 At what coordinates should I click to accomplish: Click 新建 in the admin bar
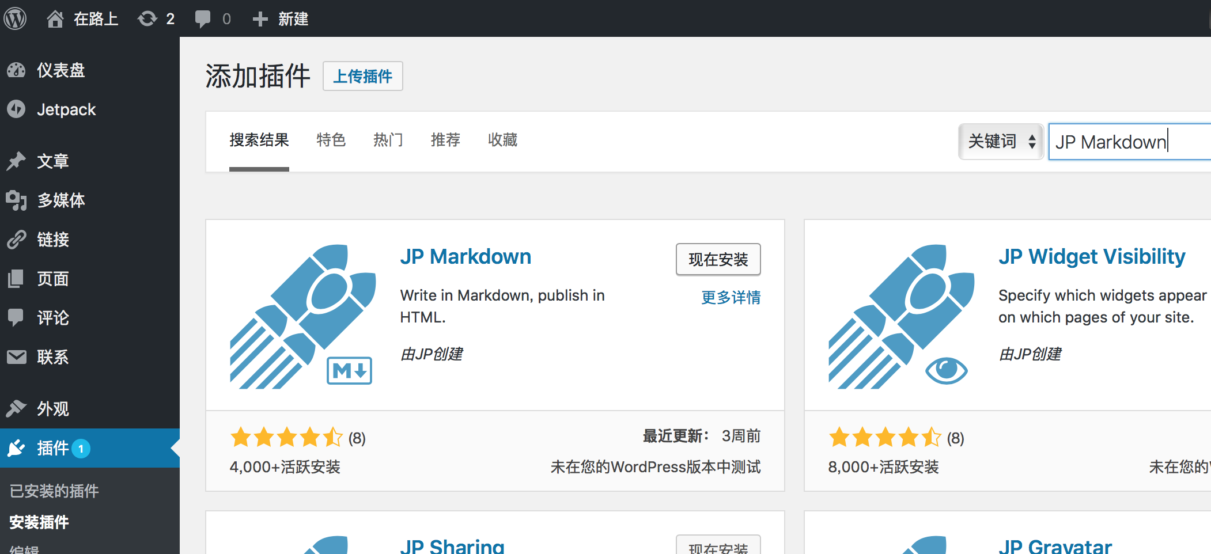(293, 19)
